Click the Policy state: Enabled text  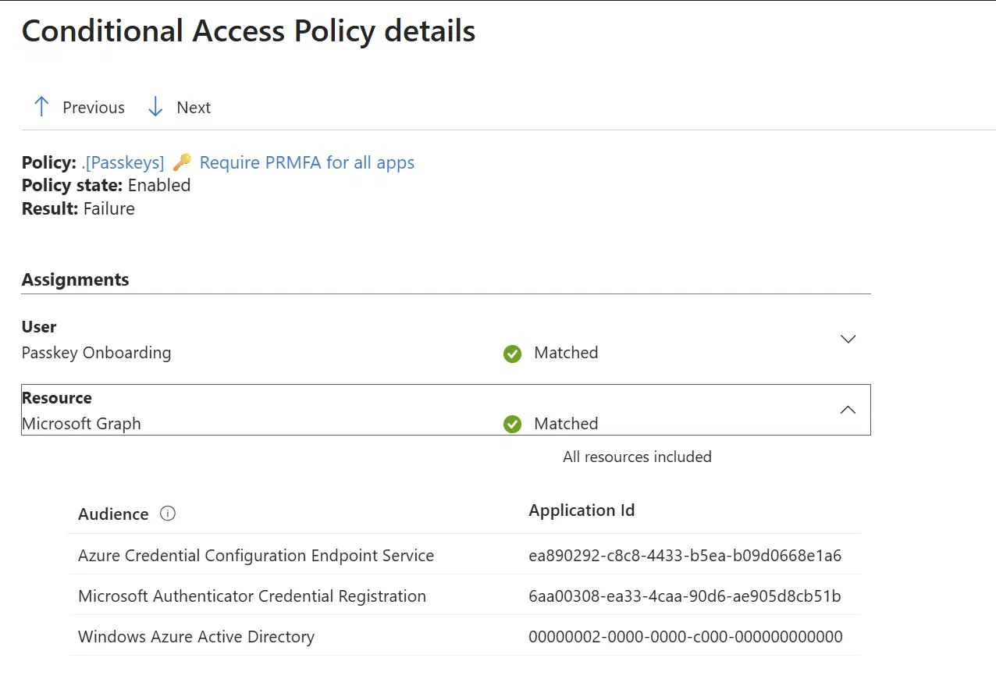click(x=106, y=185)
